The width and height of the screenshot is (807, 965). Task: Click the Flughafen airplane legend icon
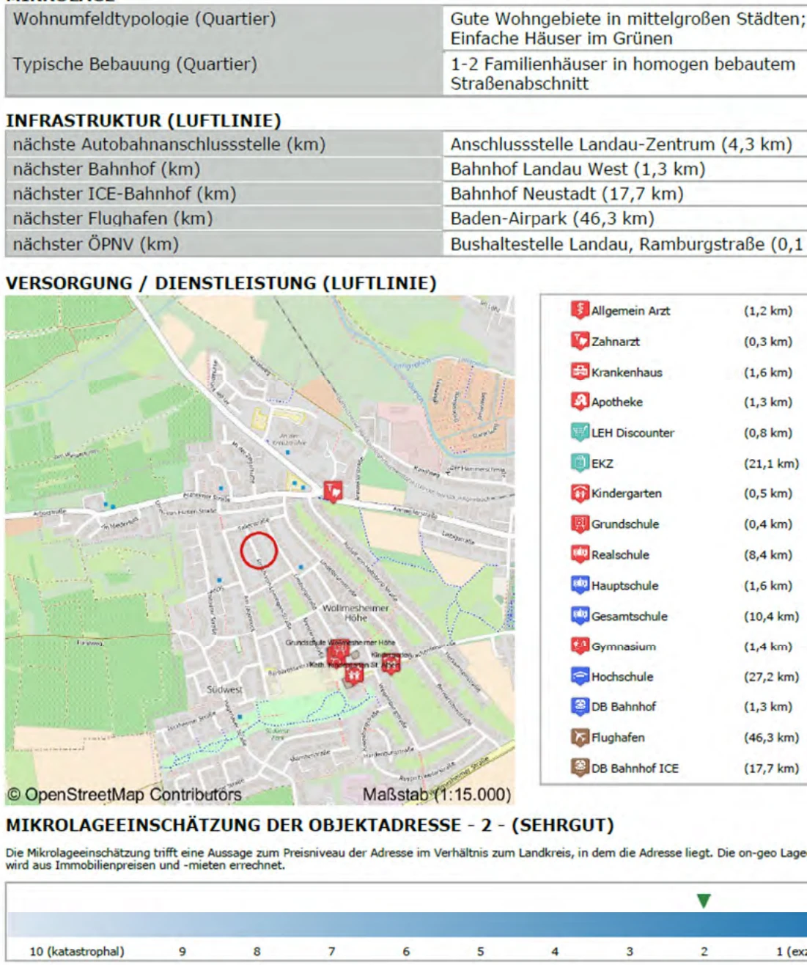pyautogui.click(x=580, y=738)
